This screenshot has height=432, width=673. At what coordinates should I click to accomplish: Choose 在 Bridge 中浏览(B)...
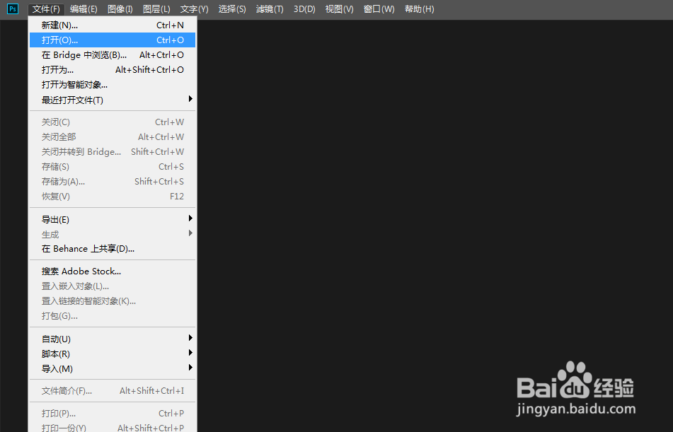tap(113, 55)
